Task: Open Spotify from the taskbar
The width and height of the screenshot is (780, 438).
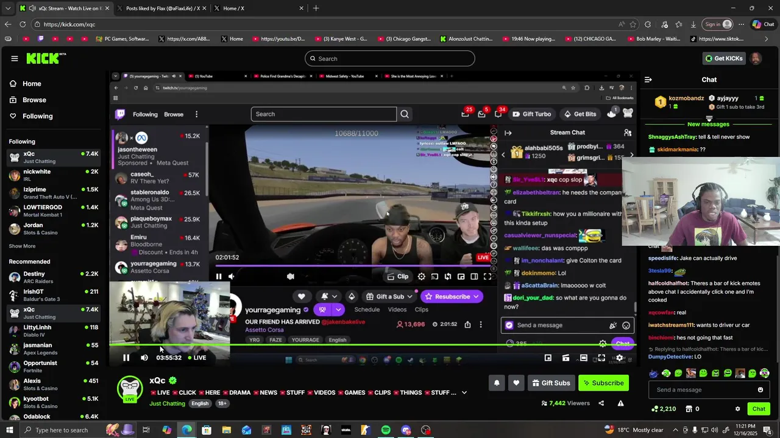Action: point(386,430)
